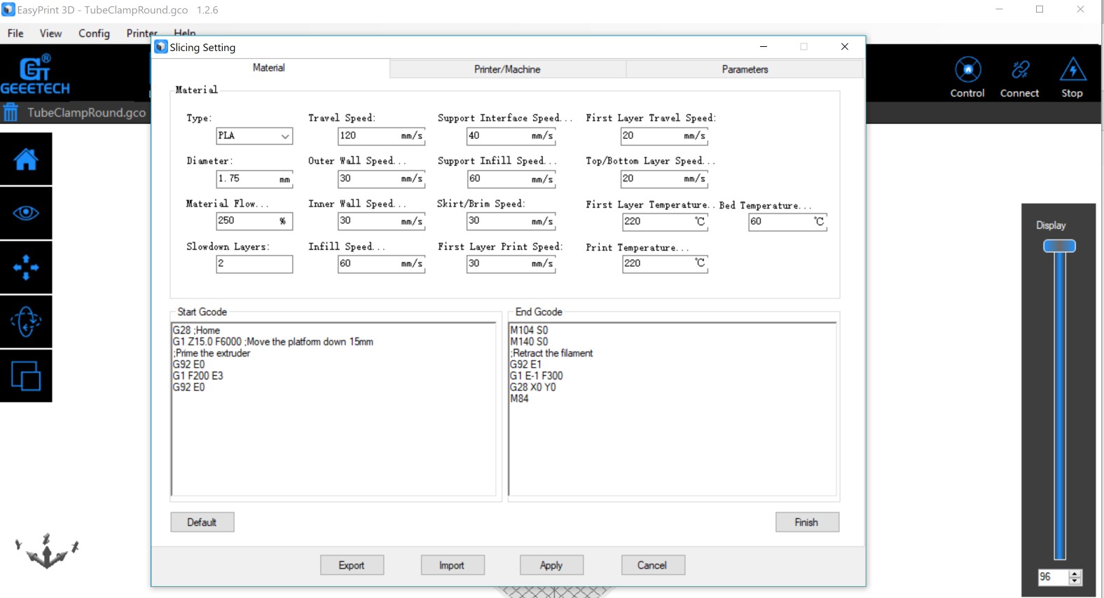Click the Display slider handle
This screenshot has width=1104, height=598.
[1059, 246]
